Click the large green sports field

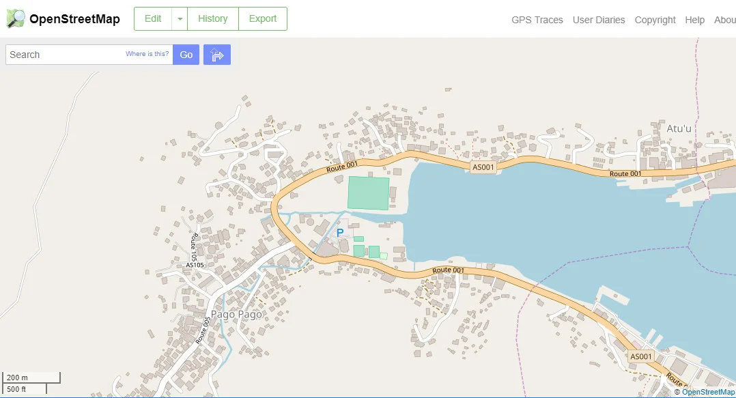pos(369,193)
